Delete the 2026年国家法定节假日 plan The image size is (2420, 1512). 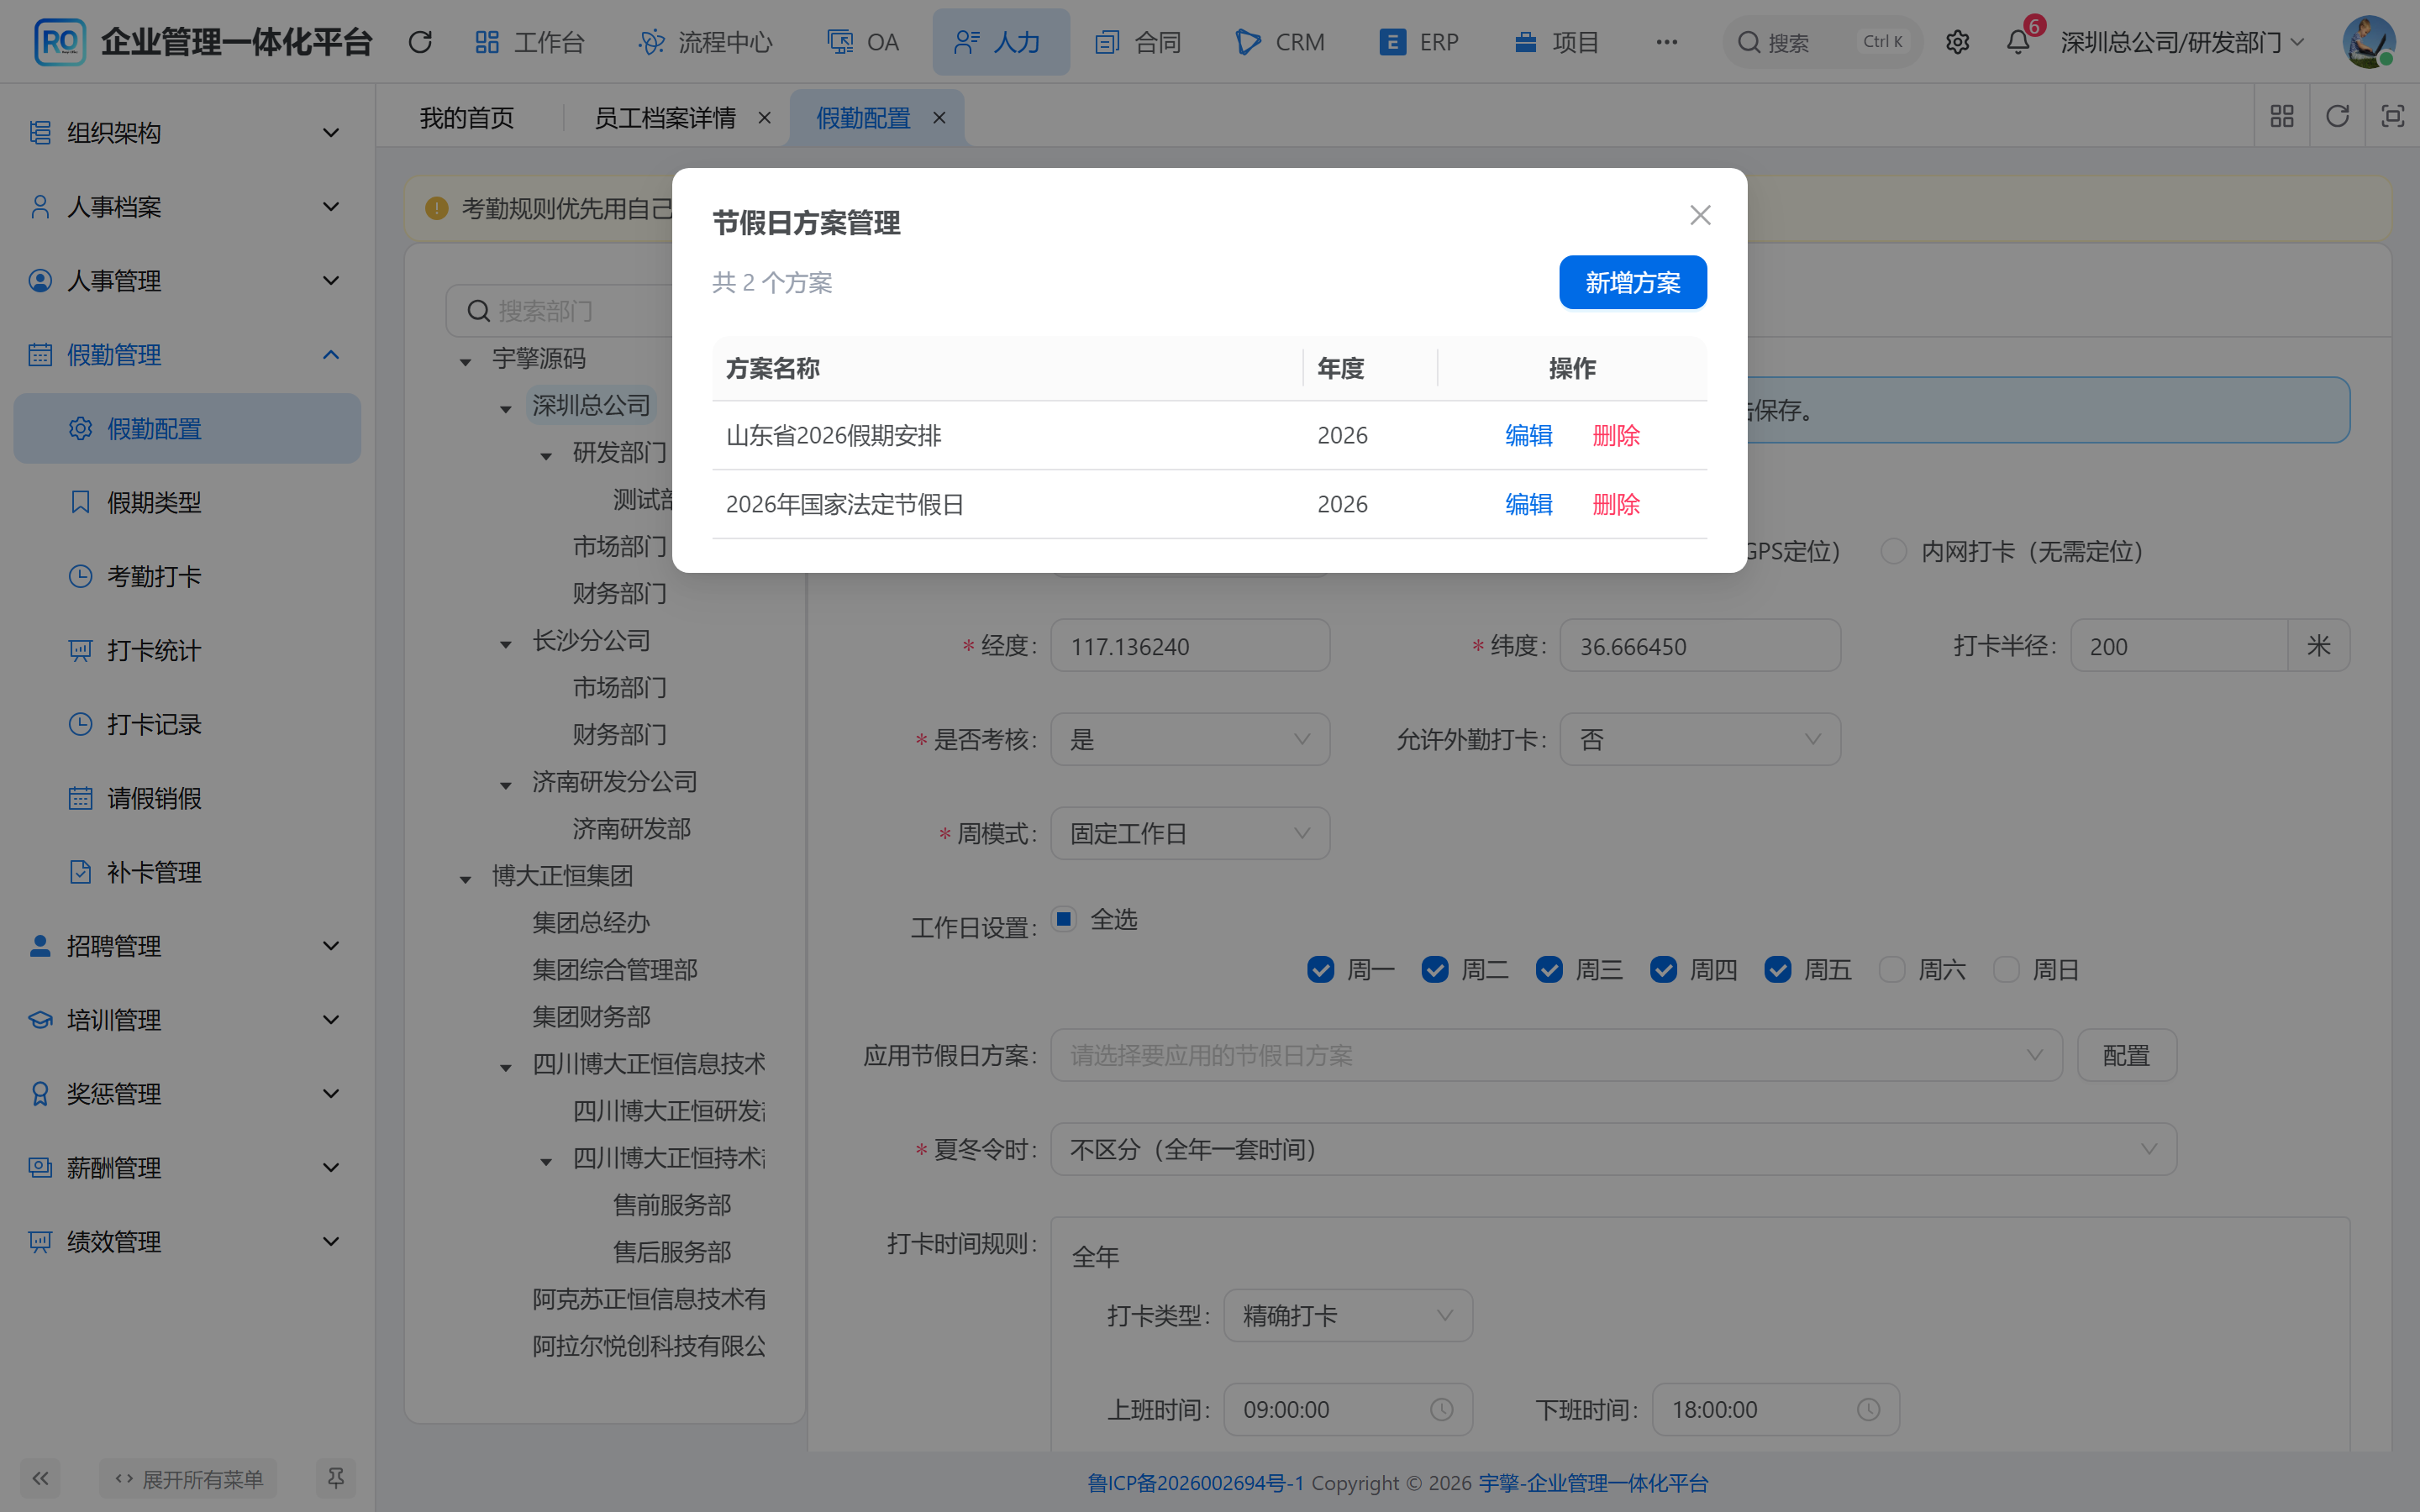[1616, 504]
